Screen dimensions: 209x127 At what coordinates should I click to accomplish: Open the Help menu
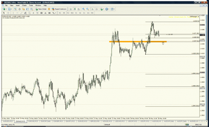point(45,5)
